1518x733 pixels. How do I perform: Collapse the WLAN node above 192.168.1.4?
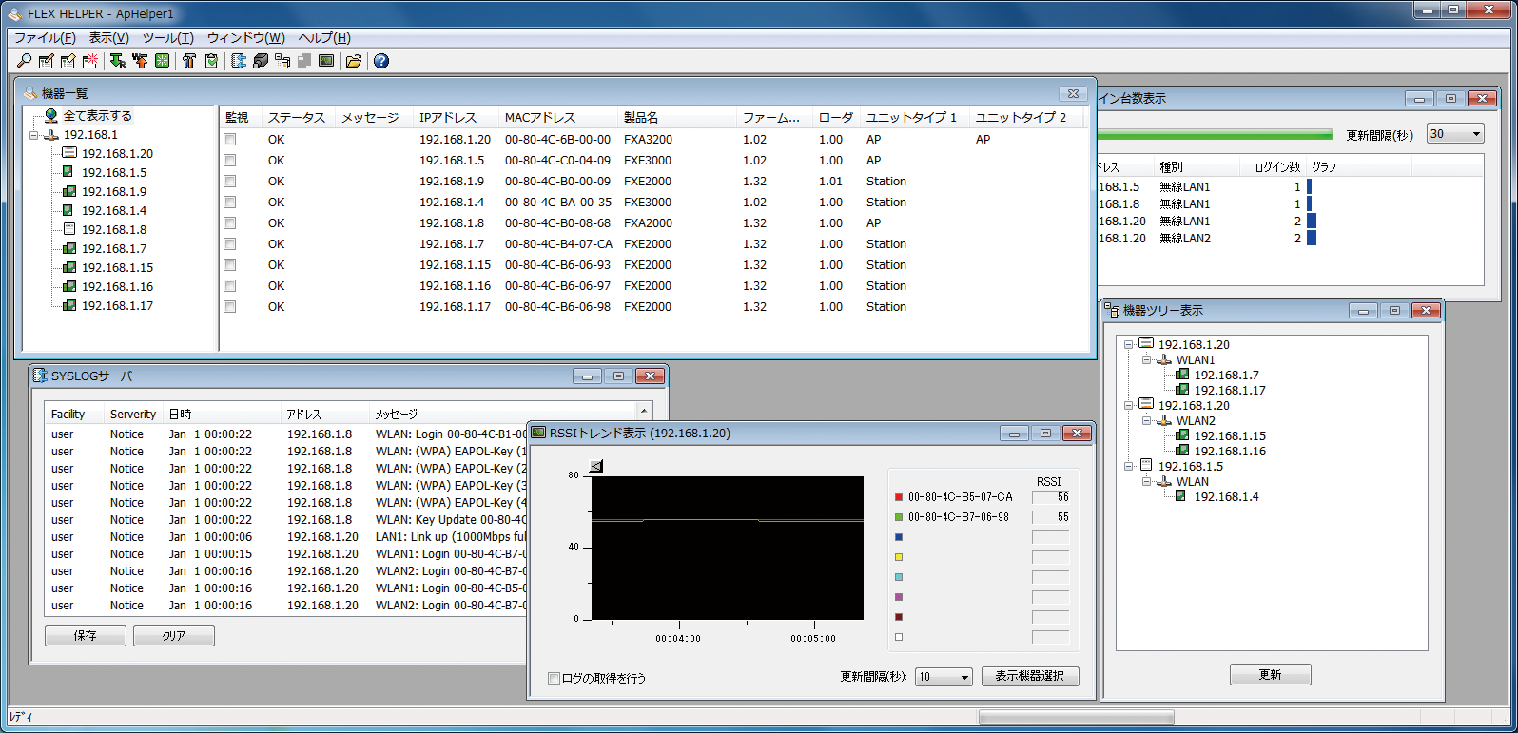(x=1146, y=482)
